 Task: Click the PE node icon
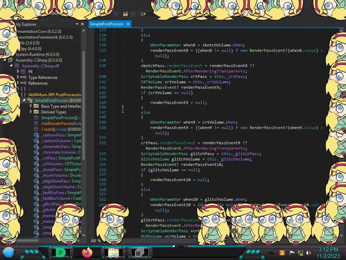23,71
